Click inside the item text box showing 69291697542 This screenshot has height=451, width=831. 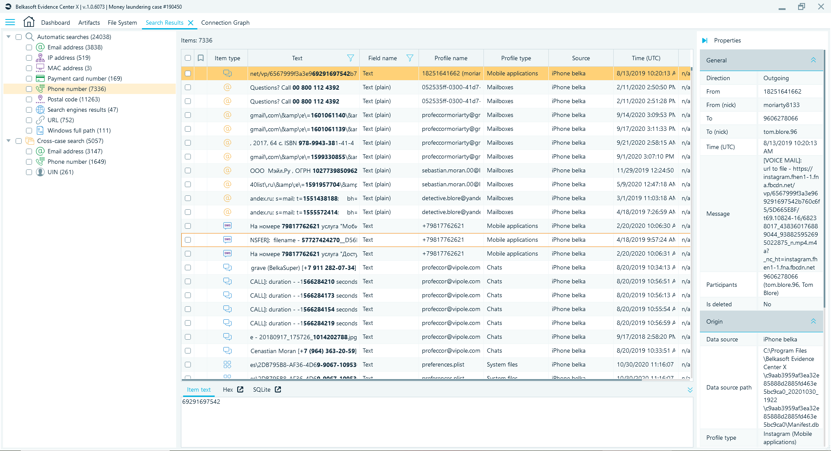click(437, 422)
